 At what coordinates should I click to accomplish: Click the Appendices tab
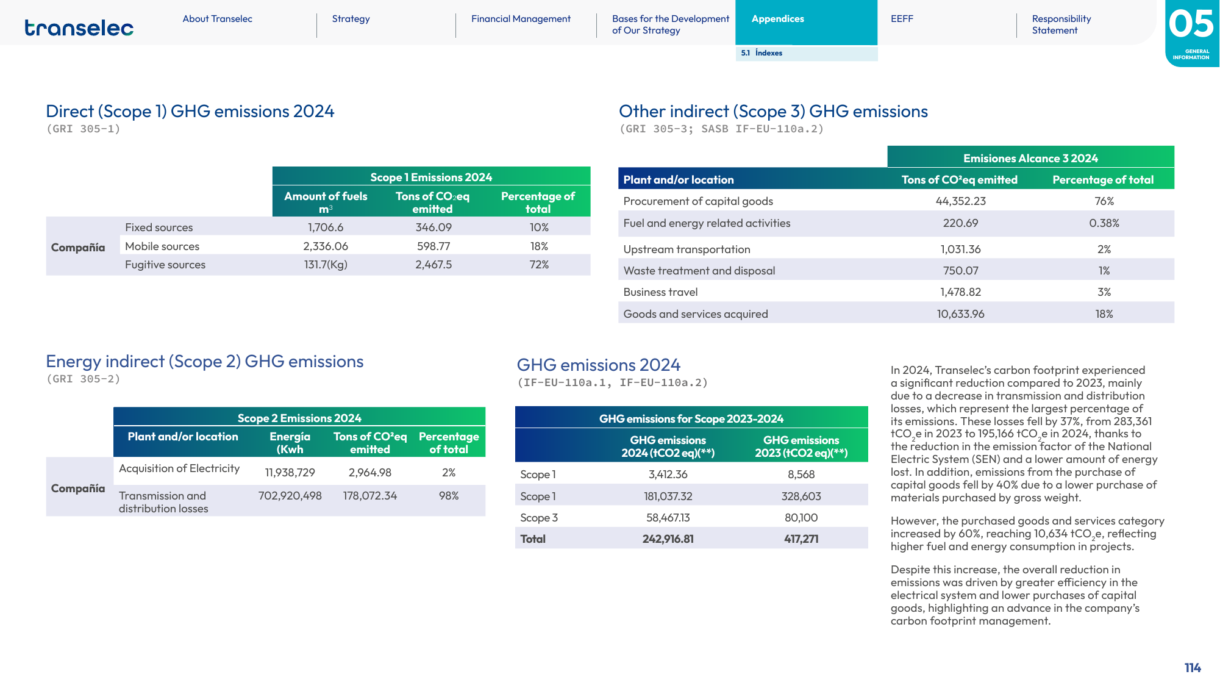[806, 22]
